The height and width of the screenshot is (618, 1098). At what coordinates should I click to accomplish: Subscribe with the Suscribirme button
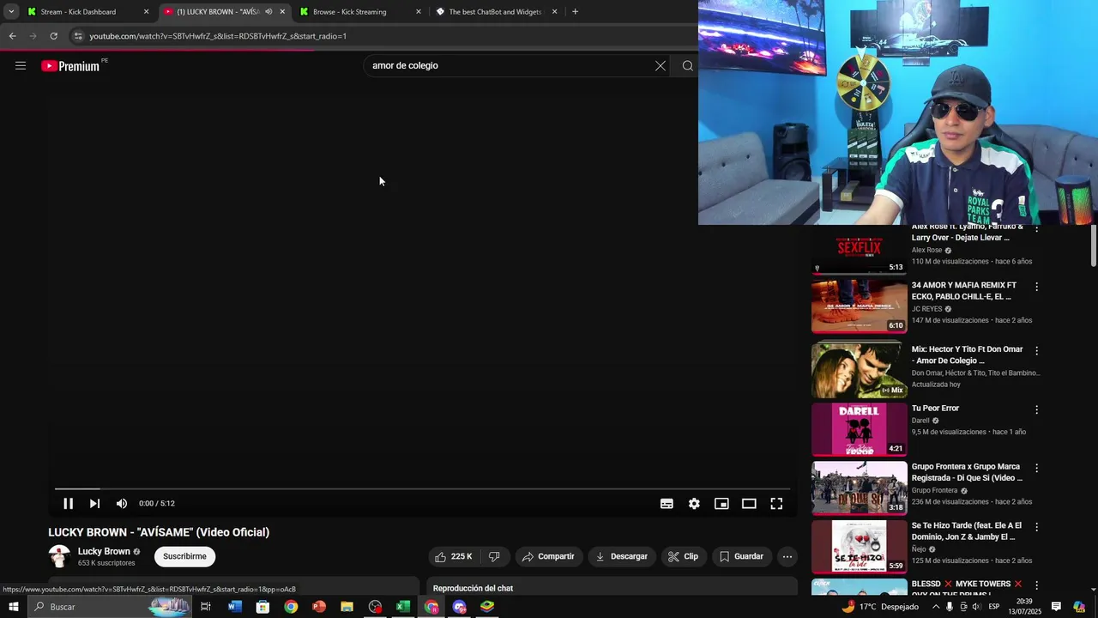pyautogui.click(x=184, y=556)
